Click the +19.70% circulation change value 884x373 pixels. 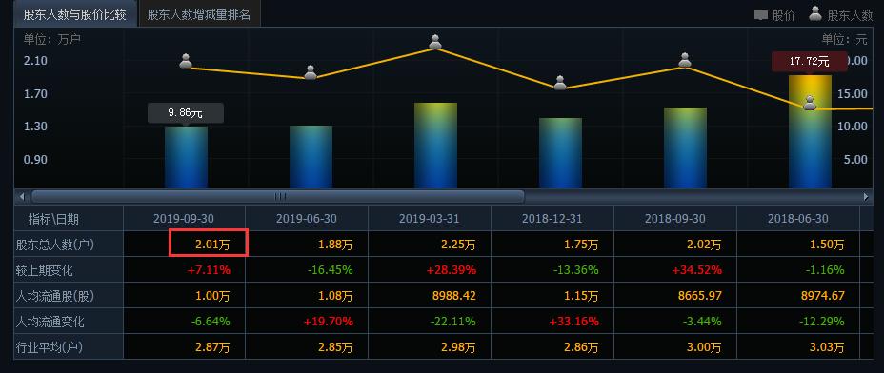[328, 323]
